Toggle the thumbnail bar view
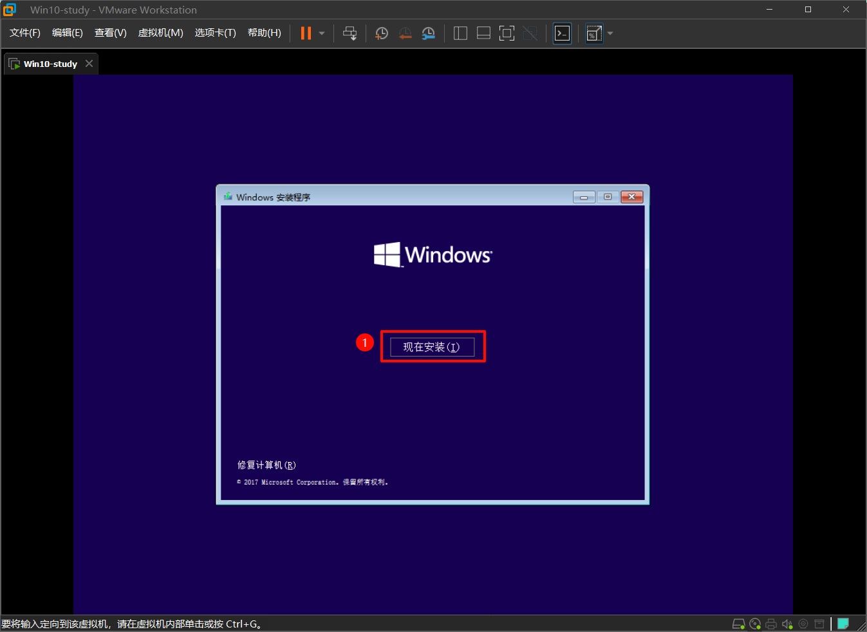Screen dimensions: 867x632 click(483, 33)
